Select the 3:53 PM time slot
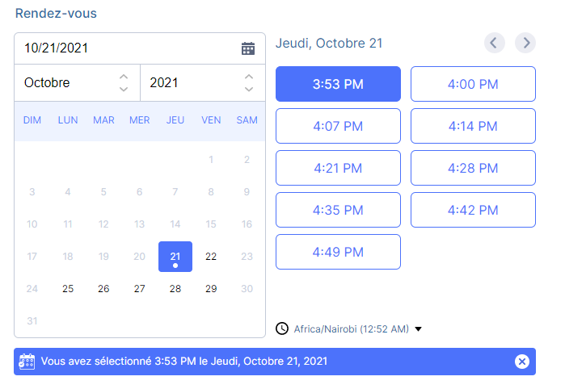 [338, 84]
